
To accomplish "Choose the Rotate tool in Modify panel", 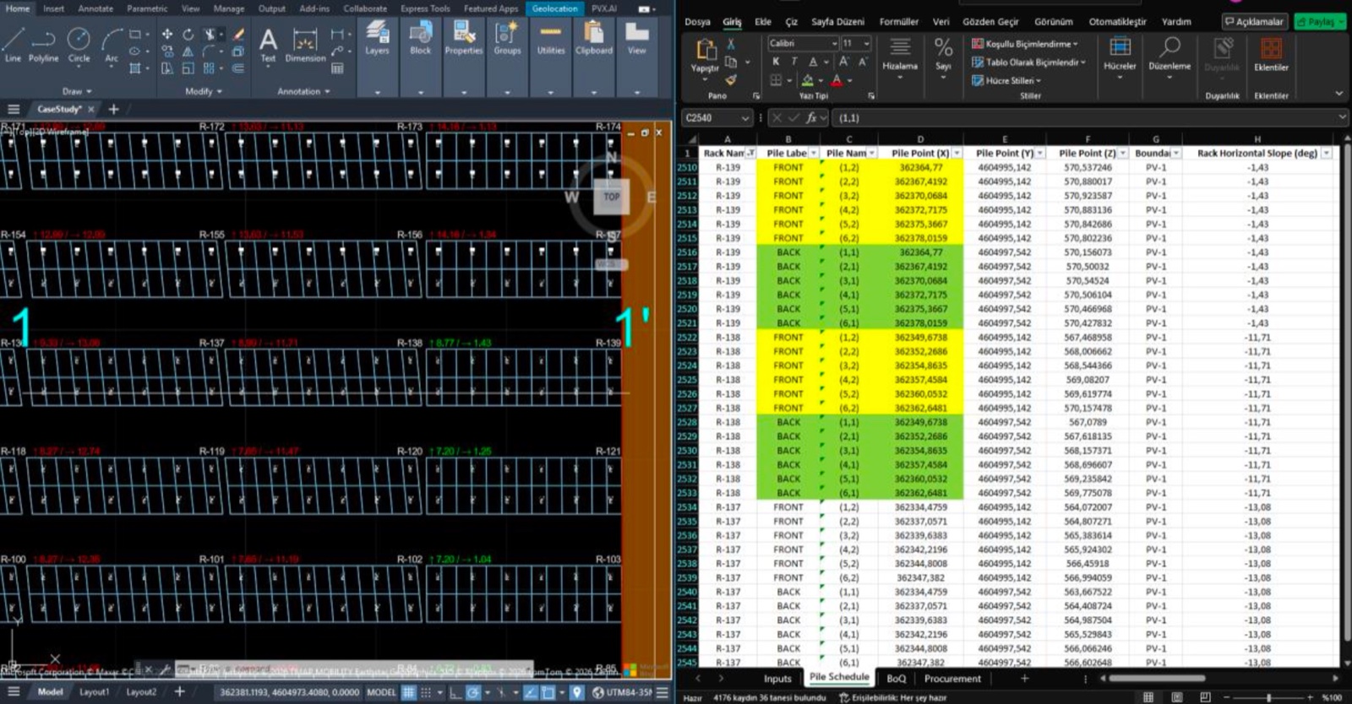I will 188,35.
